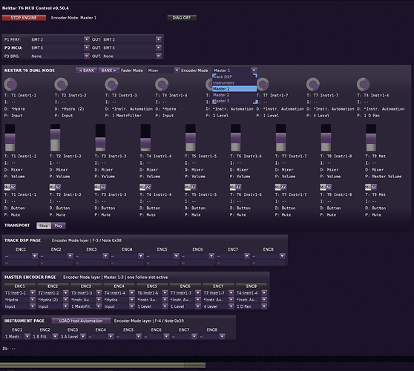Open the Fader Mode dropdown showing Mixer
Screen dimensions: 414x371
(163, 70)
